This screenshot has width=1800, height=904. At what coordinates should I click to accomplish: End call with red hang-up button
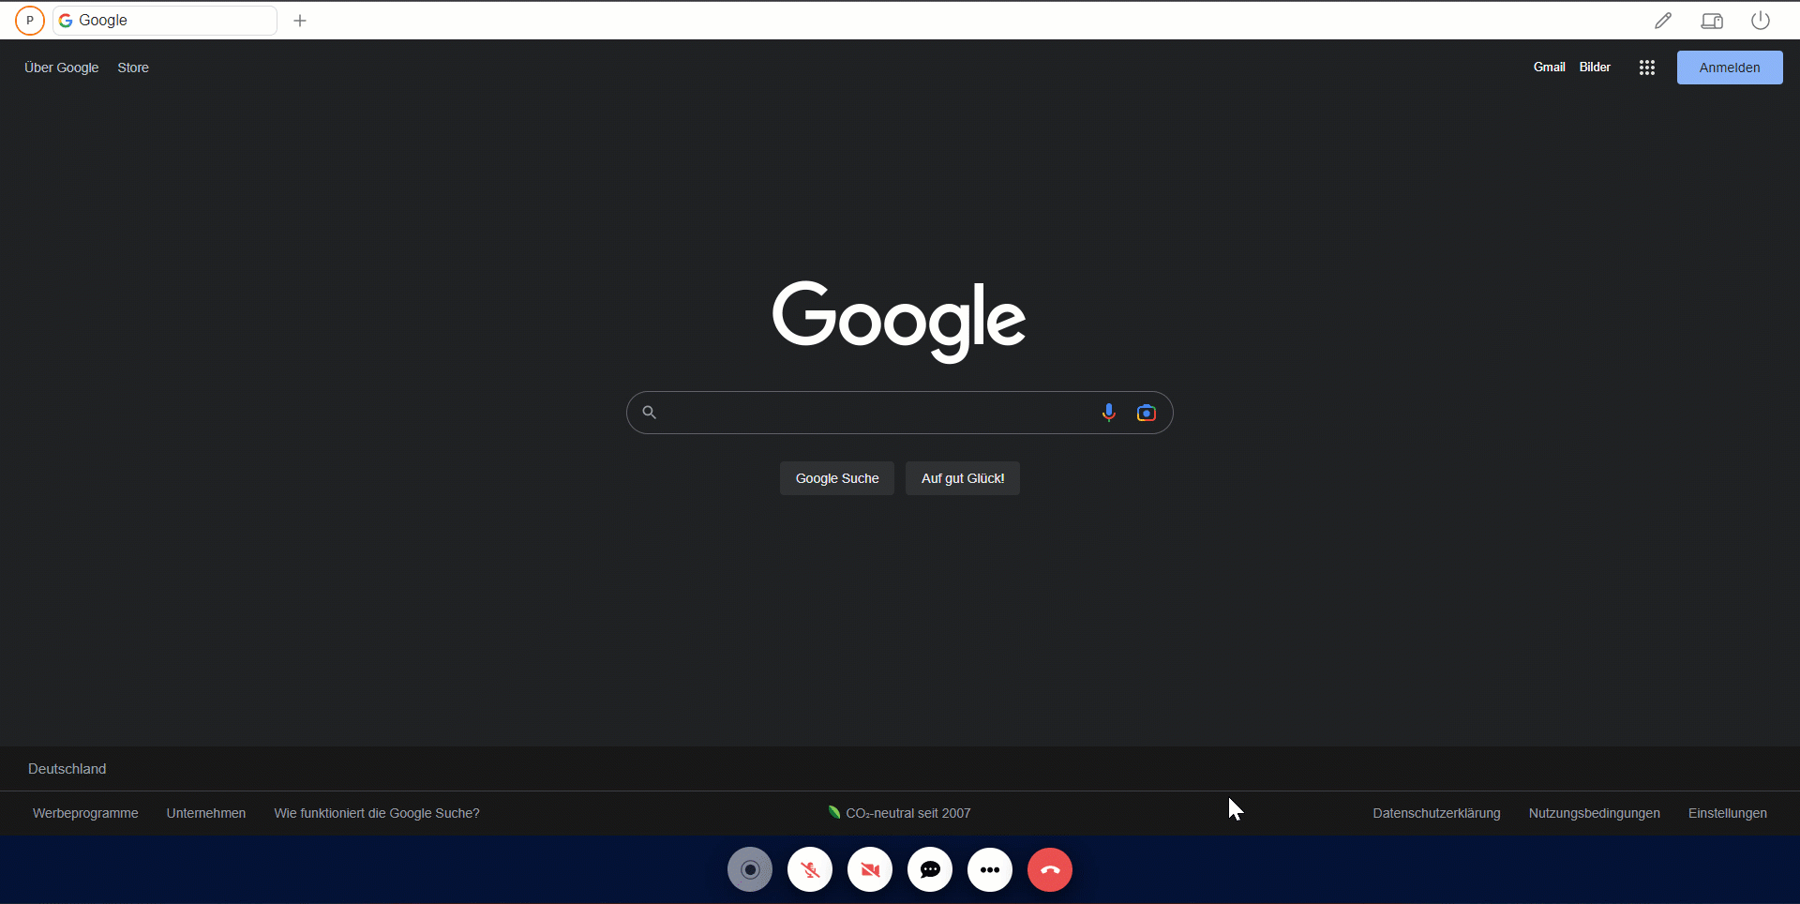click(1050, 869)
